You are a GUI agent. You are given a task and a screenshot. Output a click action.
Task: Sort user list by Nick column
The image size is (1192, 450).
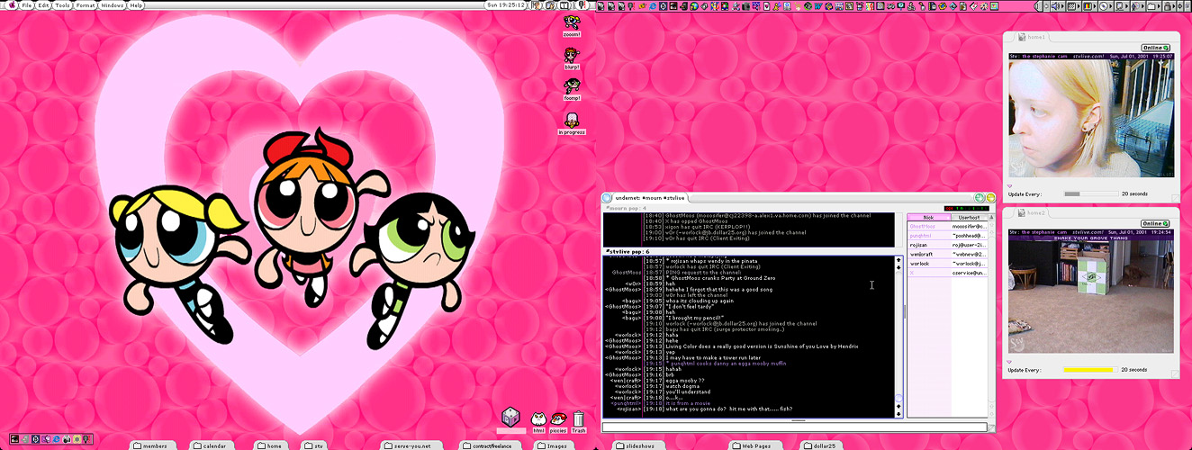(x=928, y=217)
